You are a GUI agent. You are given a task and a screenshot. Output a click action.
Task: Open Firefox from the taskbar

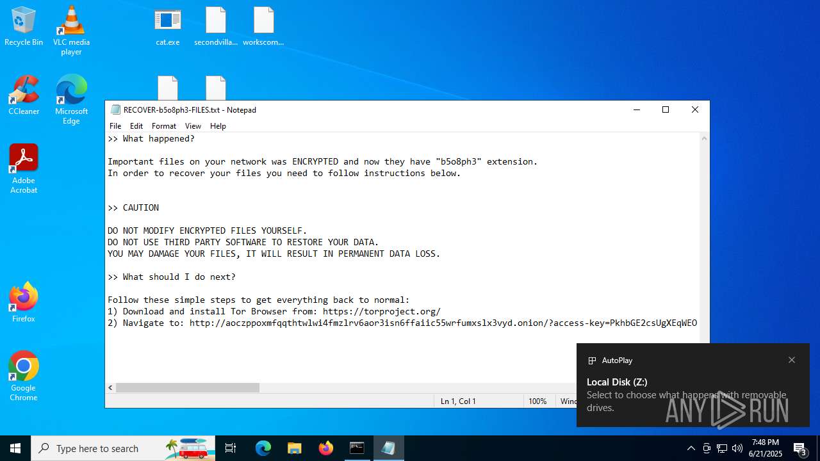point(326,448)
